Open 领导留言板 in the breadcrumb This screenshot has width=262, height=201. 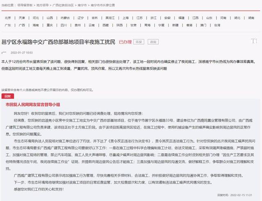pos(25,5)
